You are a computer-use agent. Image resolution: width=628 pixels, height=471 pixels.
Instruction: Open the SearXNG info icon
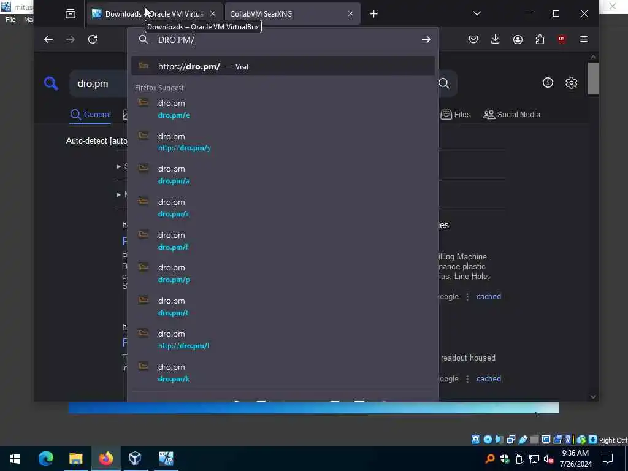coord(548,83)
